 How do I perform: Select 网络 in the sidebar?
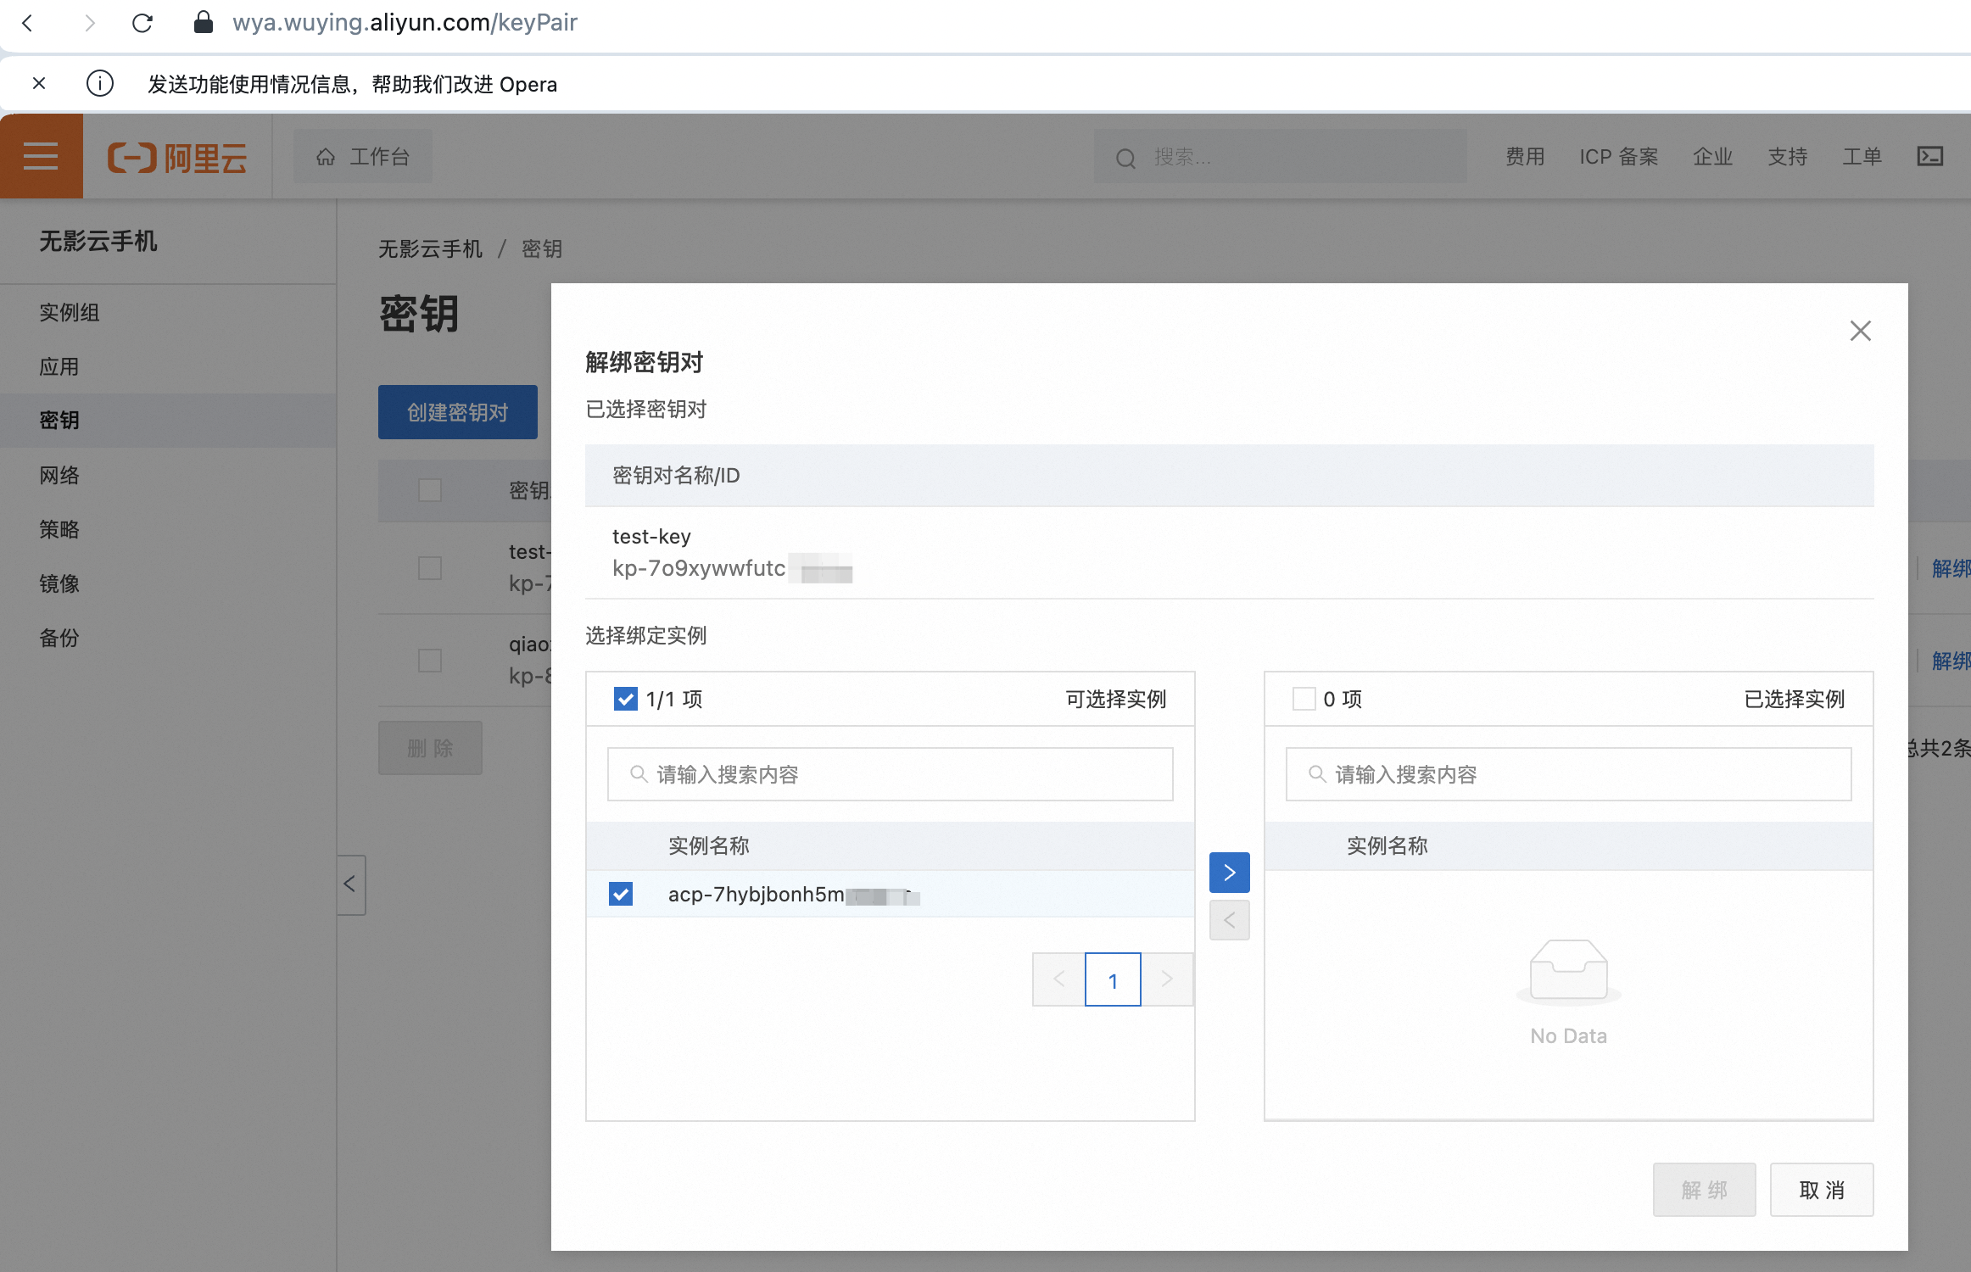point(168,475)
